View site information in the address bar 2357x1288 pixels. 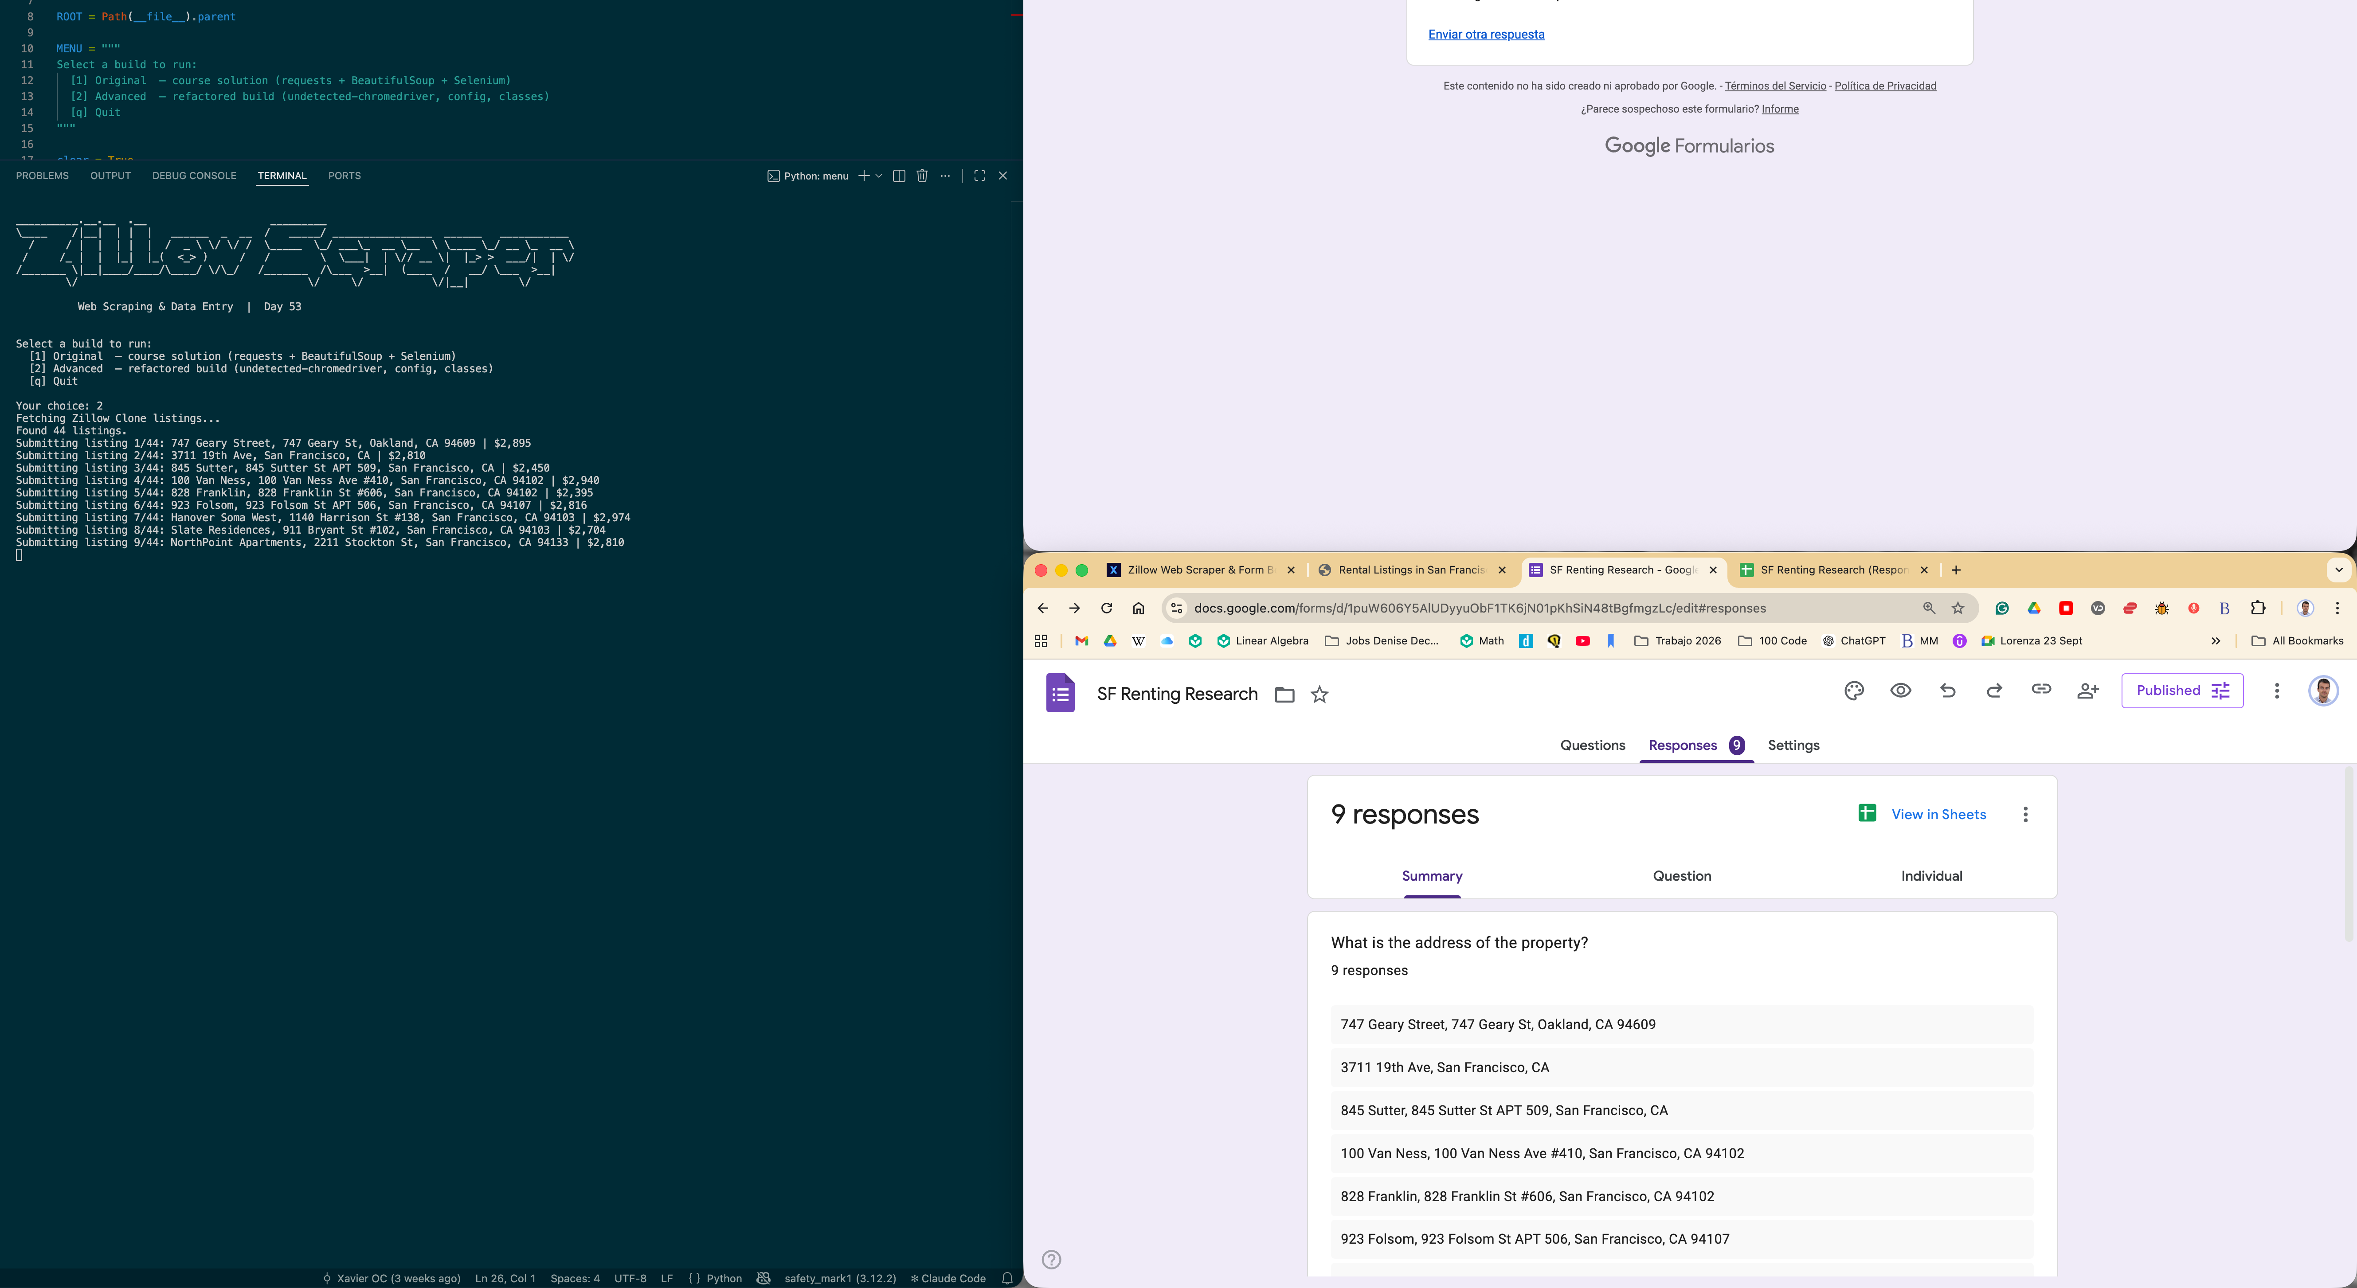tap(1177, 609)
